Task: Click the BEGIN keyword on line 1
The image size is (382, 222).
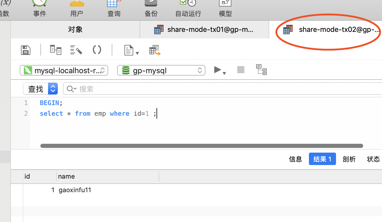Action: 50,103
